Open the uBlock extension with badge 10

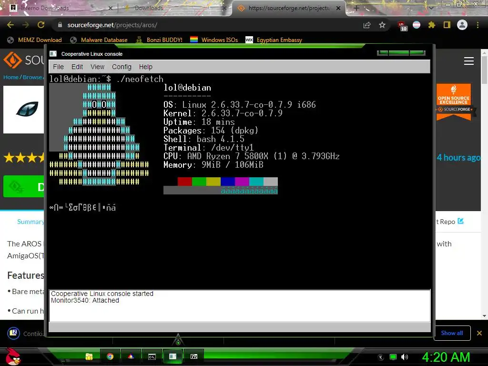click(x=402, y=26)
